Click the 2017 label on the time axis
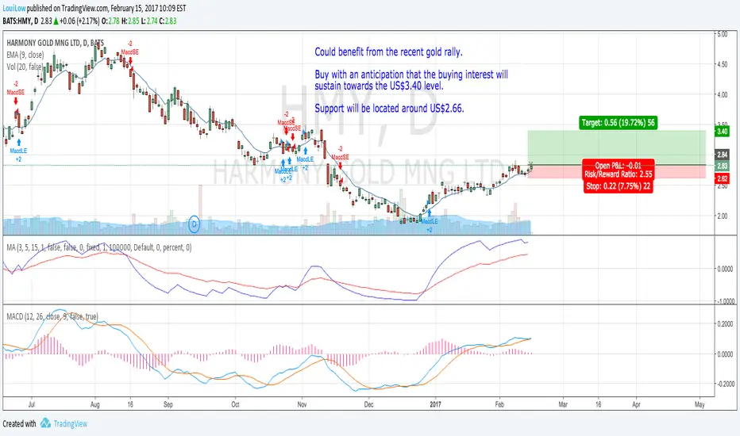 pos(435,404)
